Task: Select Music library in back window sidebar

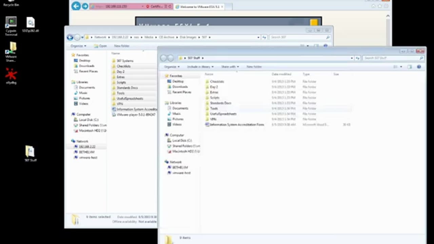Action: [x=83, y=93]
